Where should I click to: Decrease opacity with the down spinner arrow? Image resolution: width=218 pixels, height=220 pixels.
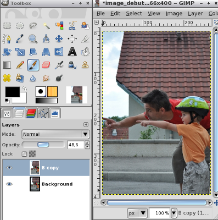[x=87, y=147]
